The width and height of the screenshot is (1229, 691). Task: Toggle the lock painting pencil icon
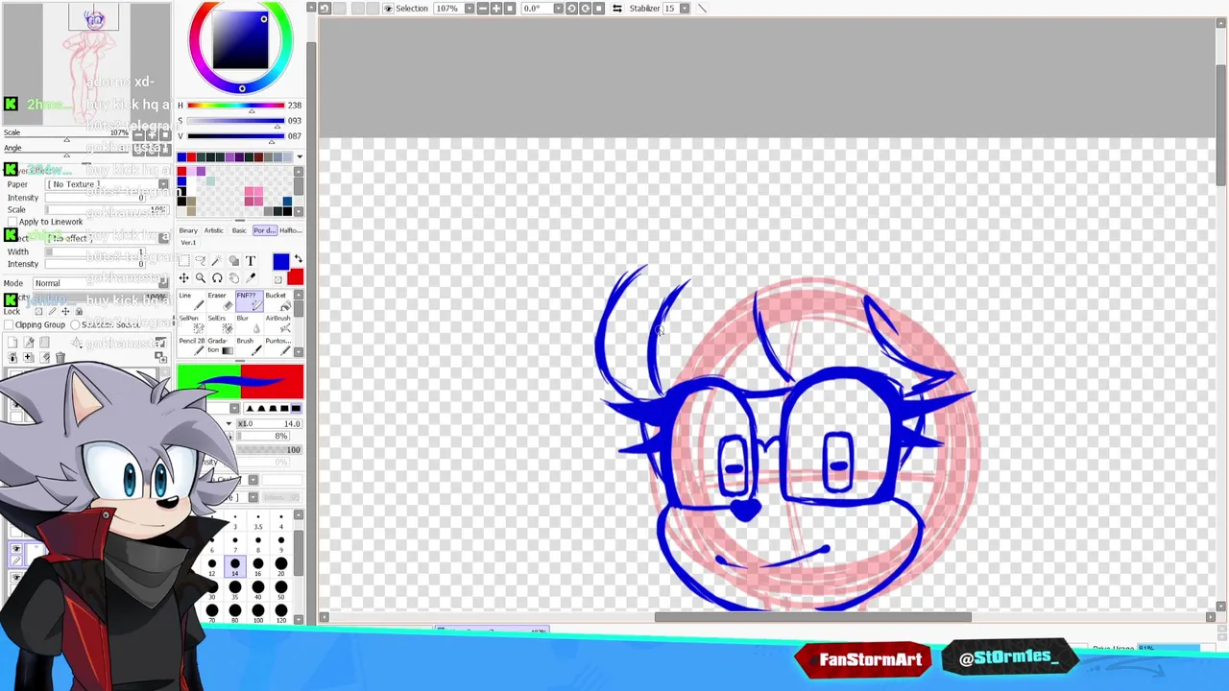point(52,311)
